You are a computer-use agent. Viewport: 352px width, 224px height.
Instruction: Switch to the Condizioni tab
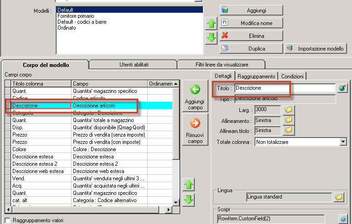click(292, 76)
